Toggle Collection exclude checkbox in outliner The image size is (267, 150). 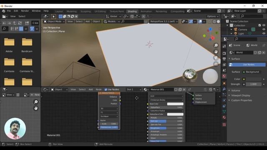pos(259,25)
